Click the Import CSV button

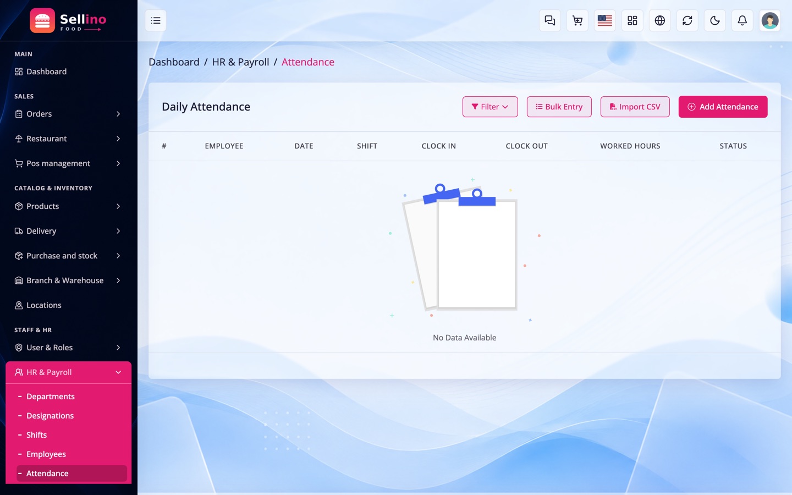click(x=635, y=107)
